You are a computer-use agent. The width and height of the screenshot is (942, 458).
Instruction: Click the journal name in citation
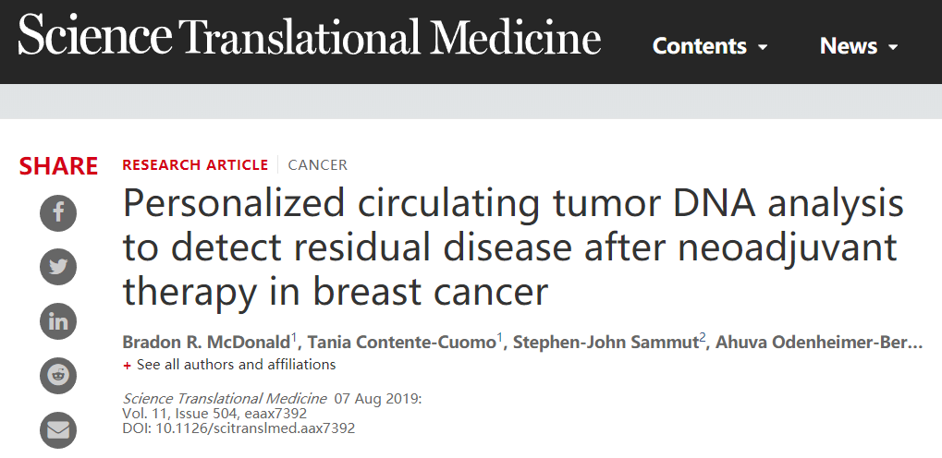tap(225, 399)
